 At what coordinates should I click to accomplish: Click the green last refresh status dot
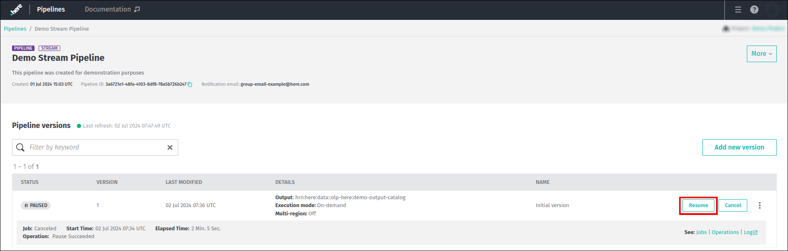pos(79,126)
